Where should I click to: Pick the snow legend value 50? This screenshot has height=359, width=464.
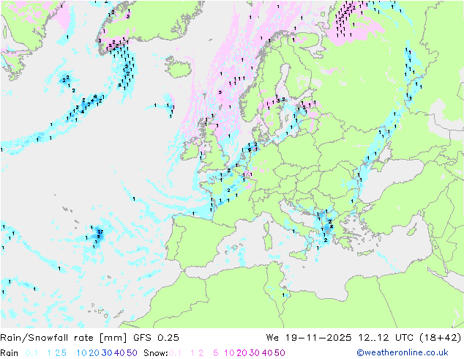point(280,353)
